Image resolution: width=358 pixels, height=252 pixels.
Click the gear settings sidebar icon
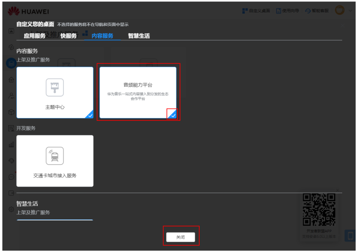[x=11, y=209]
